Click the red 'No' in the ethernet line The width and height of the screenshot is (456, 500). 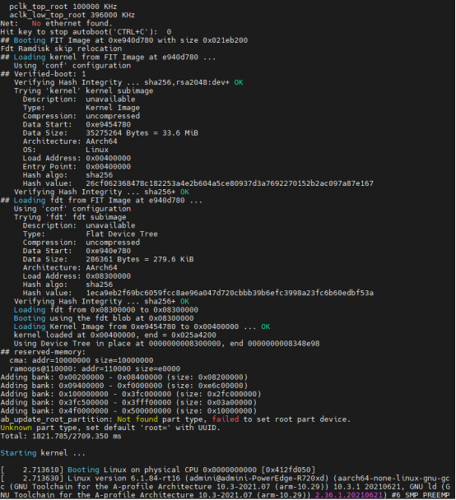tap(36, 23)
